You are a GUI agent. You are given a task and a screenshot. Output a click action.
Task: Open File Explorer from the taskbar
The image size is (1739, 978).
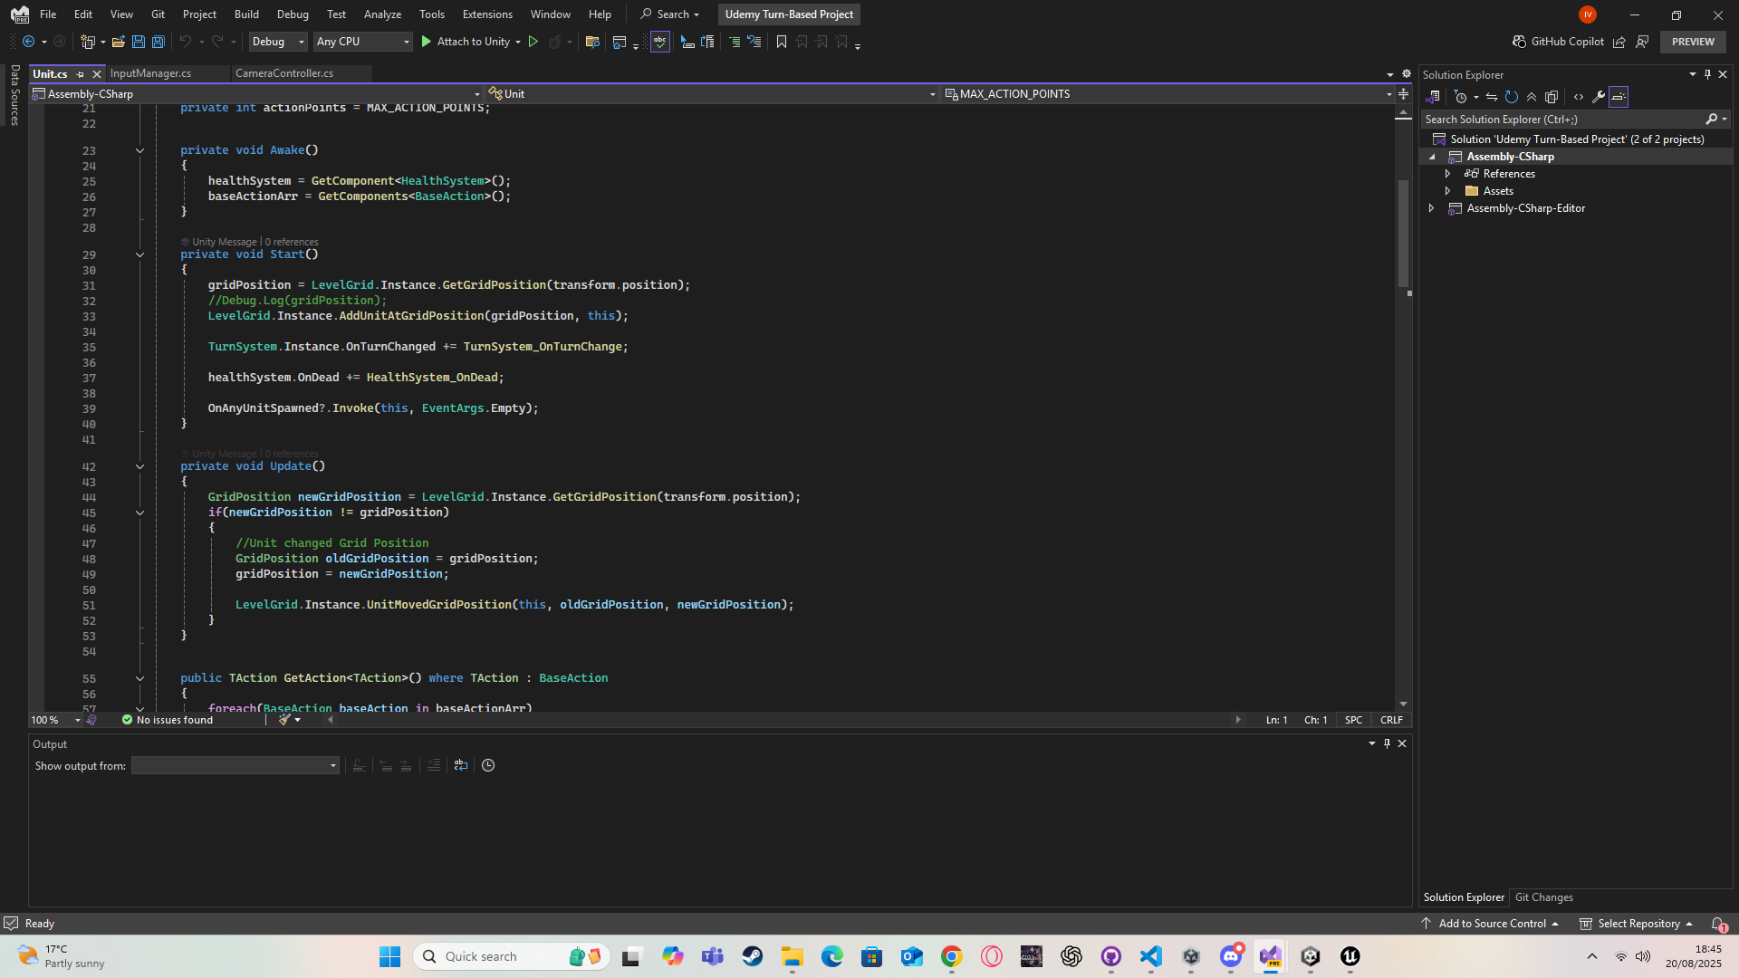tap(792, 956)
